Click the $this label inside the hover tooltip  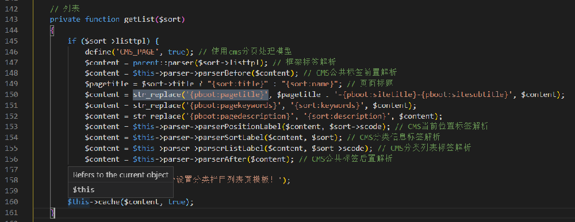click(83, 189)
